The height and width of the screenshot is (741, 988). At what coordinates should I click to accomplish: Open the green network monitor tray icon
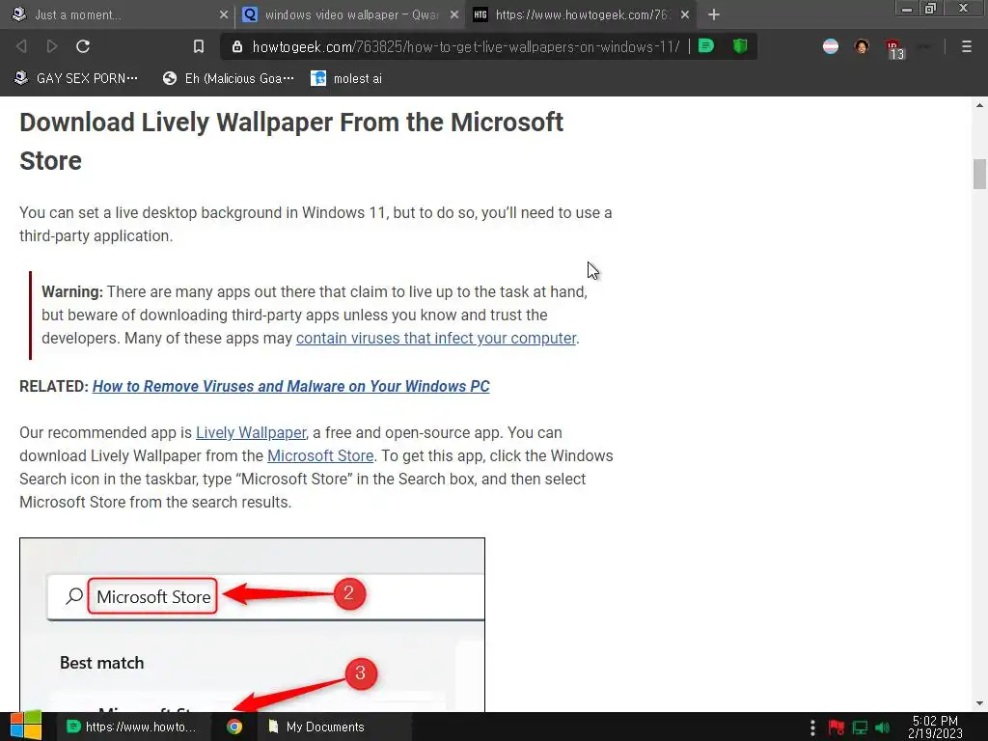[860, 727]
